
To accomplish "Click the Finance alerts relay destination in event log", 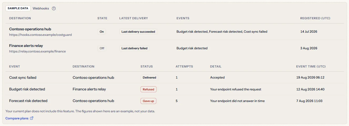I will coord(89,89).
